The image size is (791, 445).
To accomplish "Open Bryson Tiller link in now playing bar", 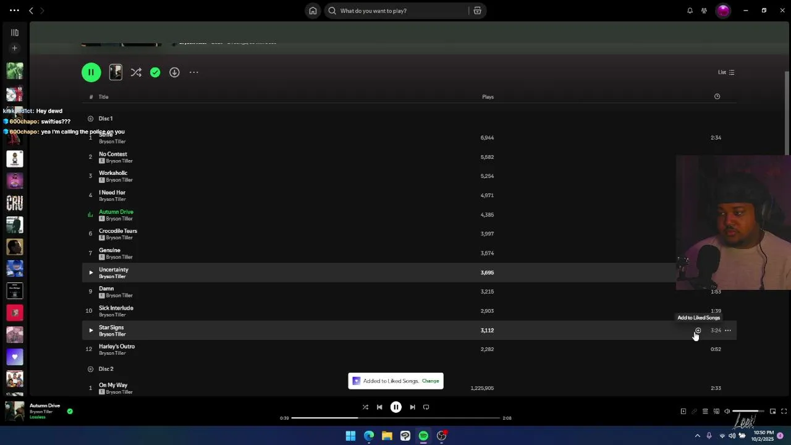I will 41,412.
